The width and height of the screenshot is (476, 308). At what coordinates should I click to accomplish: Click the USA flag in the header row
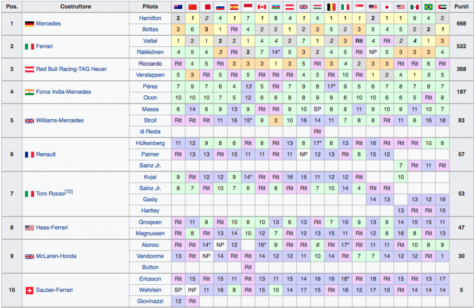[x=401, y=6]
